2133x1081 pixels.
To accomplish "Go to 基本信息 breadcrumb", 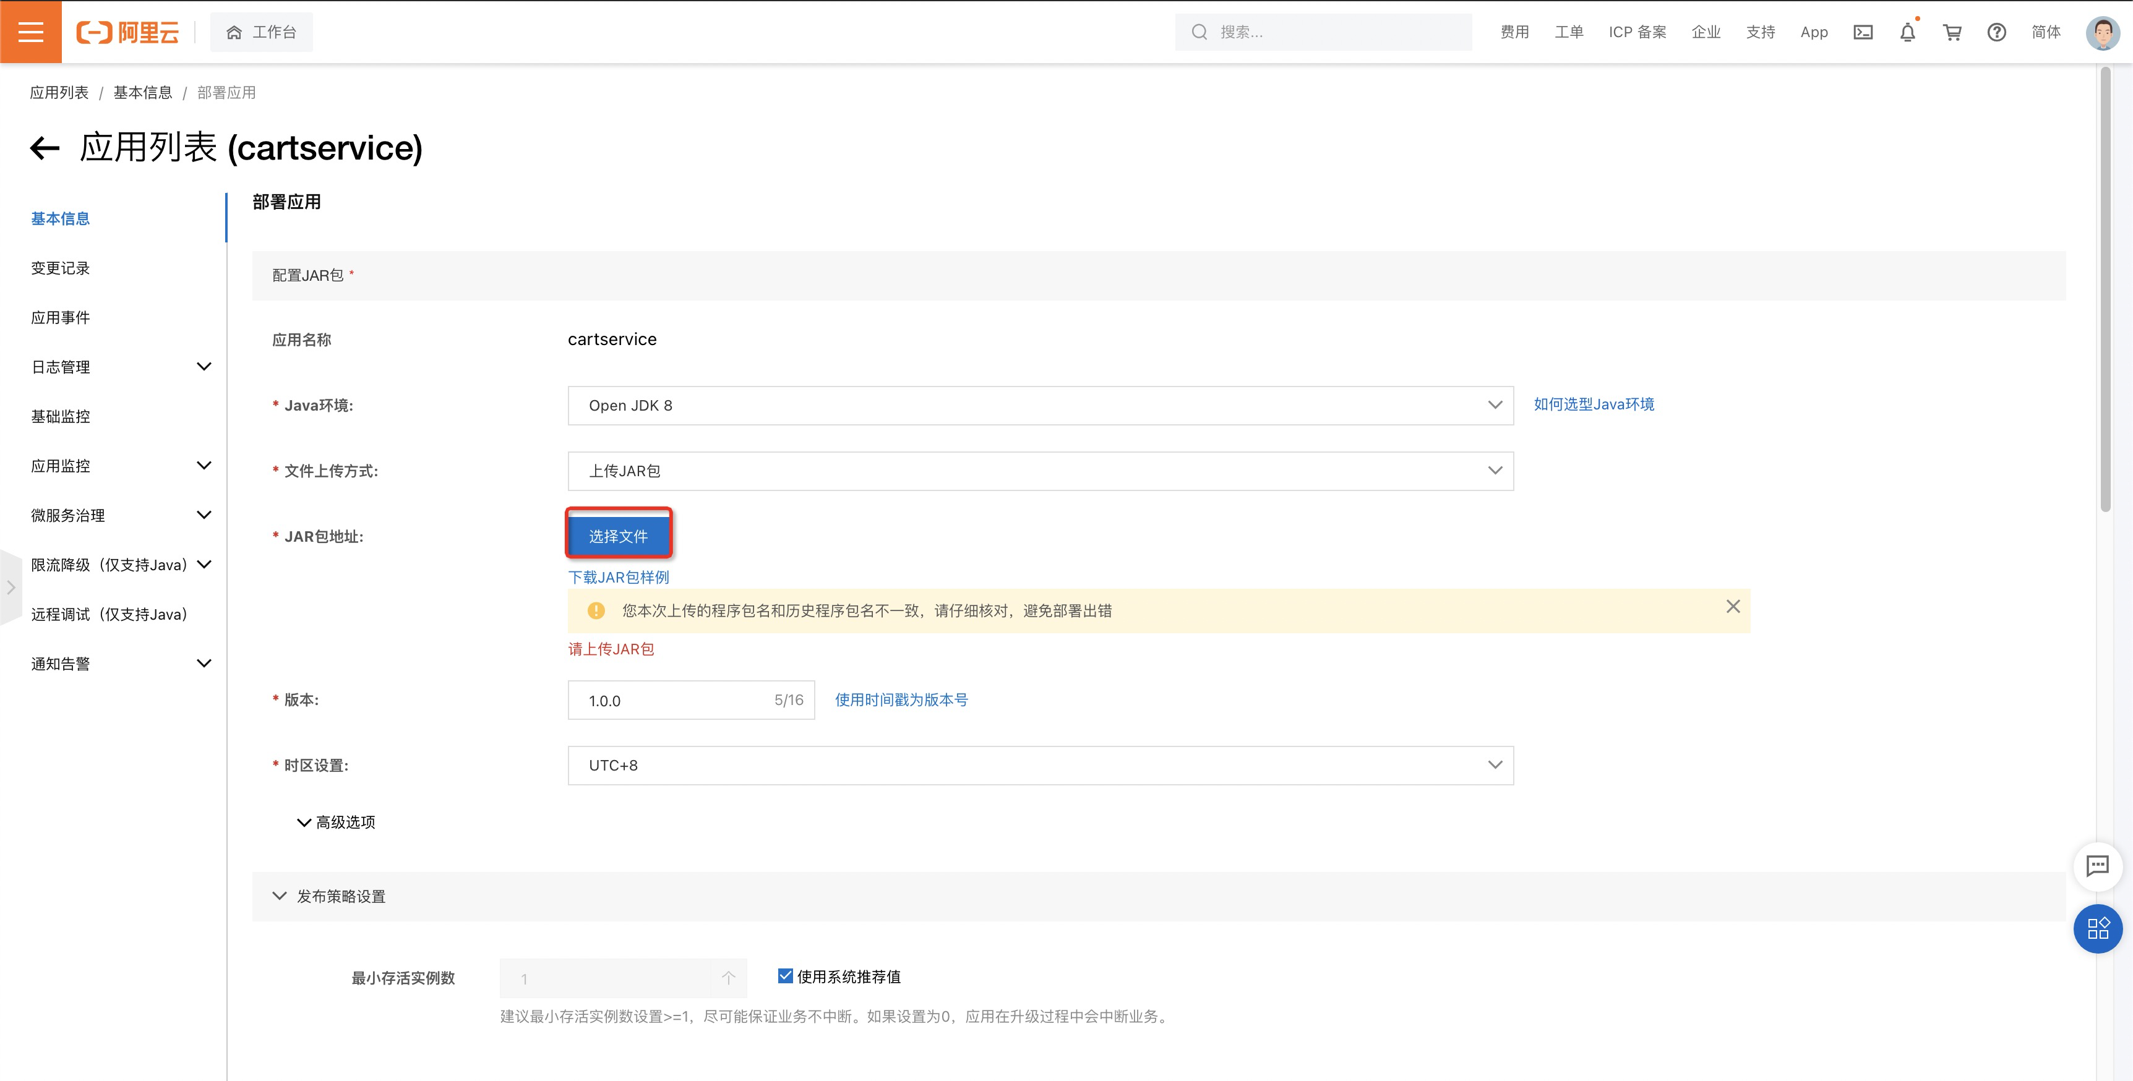I will point(142,93).
